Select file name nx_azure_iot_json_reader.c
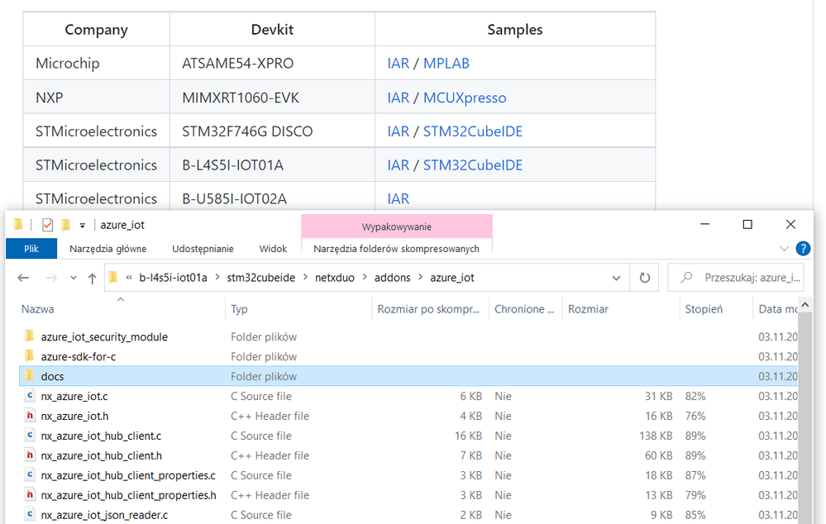The image size is (826, 524). (x=104, y=515)
